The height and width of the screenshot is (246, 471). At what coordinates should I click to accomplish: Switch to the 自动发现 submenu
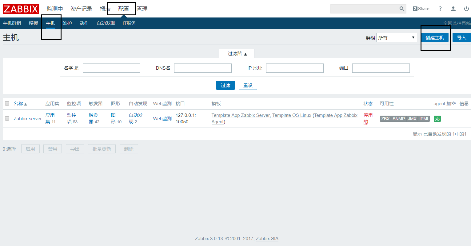pos(106,23)
